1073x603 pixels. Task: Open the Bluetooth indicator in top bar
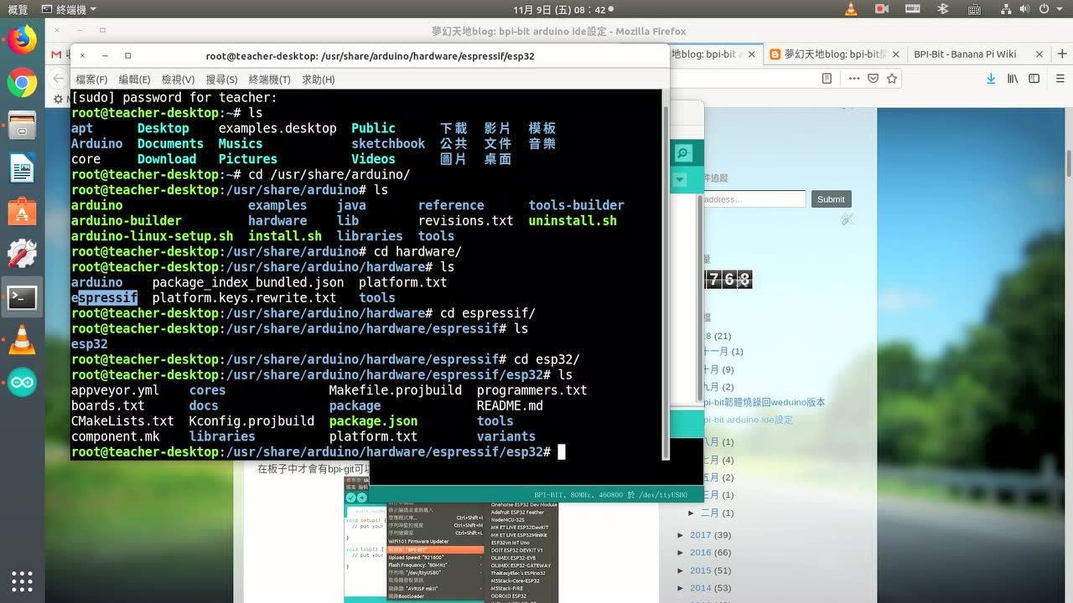click(942, 9)
